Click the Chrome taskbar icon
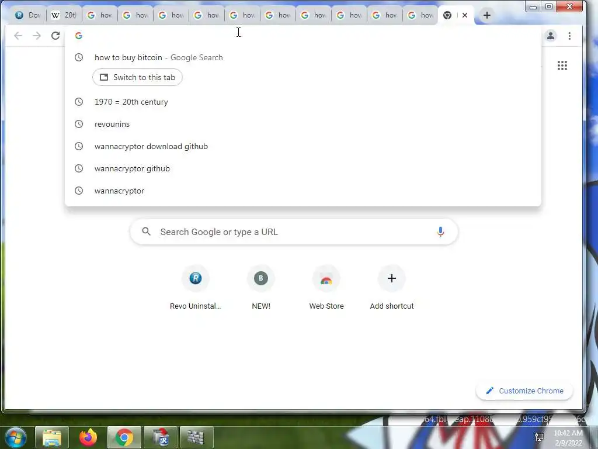The height and width of the screenshot is (449, 598). click(x=124, y=437)
